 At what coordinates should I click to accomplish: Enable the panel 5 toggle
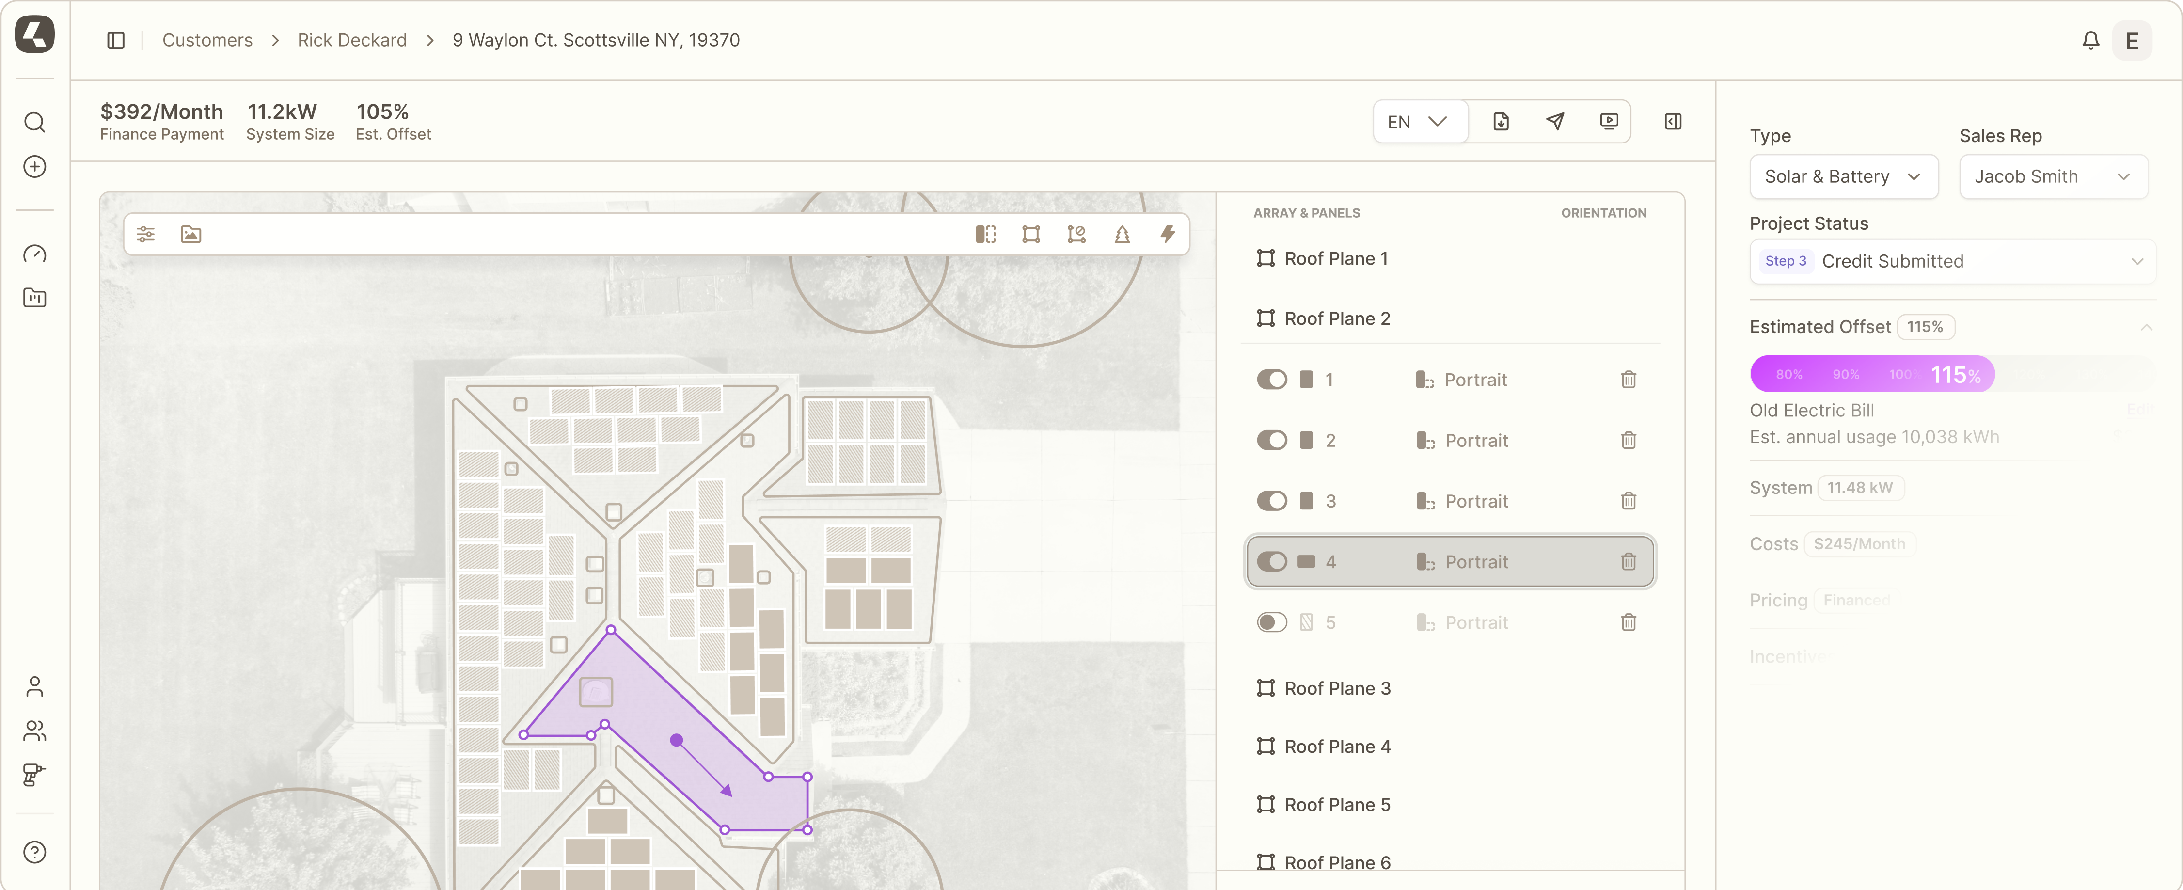coord(1271,622)
